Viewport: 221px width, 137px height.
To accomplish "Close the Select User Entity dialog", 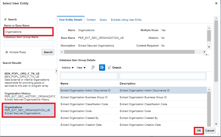I will point(216,3).
